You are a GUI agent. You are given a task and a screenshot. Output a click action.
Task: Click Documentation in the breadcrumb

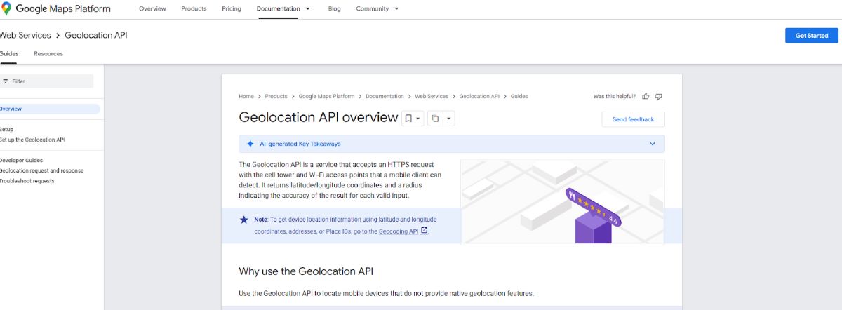(x=385, y=96)
